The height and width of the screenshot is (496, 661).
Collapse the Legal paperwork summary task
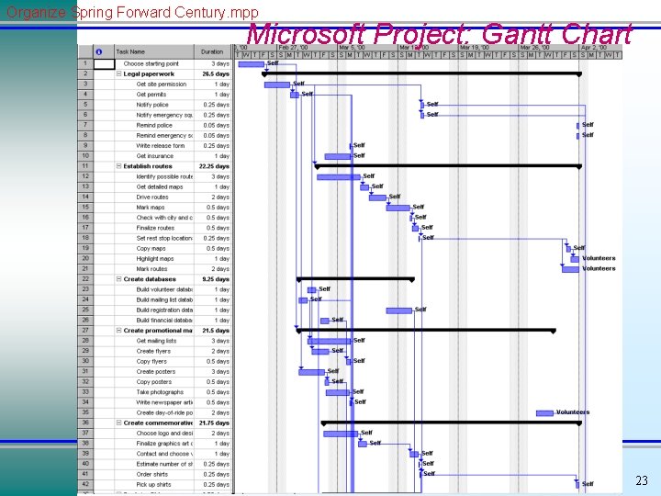[x=118, y=73]
